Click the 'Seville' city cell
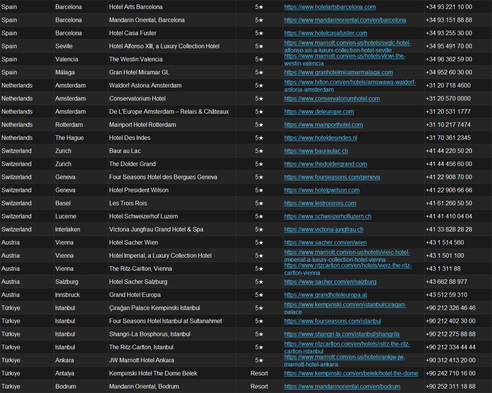 click(81, 46)
